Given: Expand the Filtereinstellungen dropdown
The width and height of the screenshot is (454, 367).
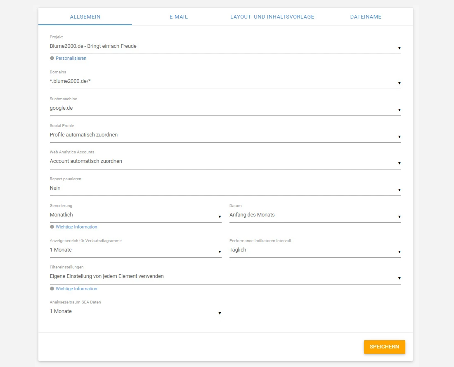Looking at the screenshot, I should click(x=225, y=277).
